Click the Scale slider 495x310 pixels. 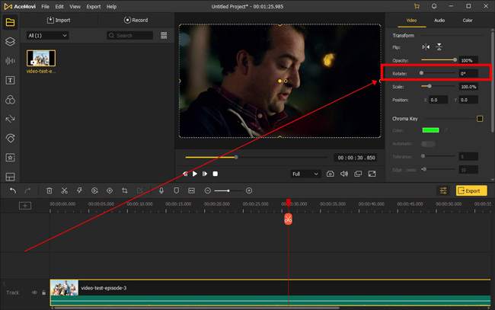(438, 86)
